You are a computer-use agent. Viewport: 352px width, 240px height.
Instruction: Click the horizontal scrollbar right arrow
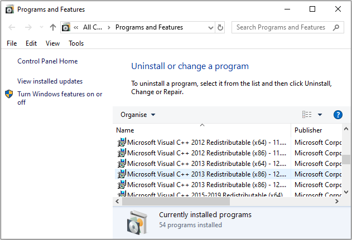336,201
